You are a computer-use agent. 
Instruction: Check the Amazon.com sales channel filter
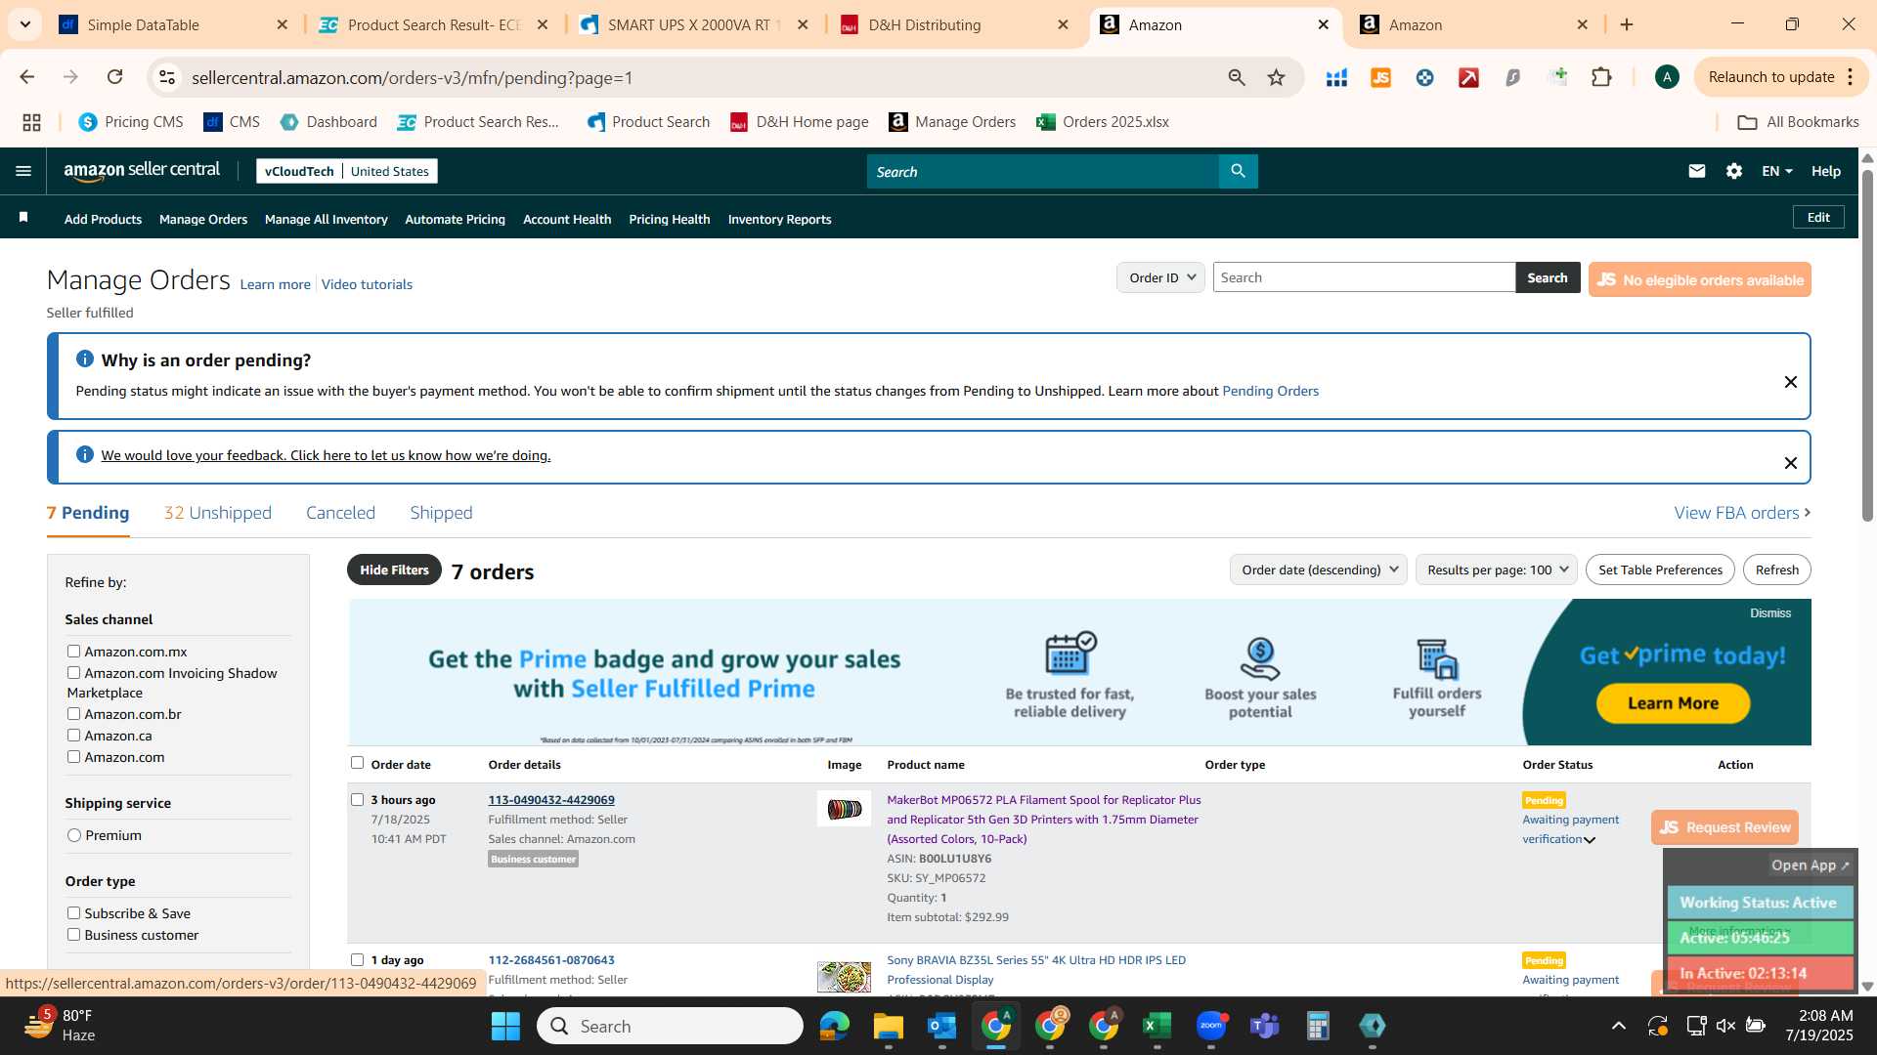coord(73,756)
